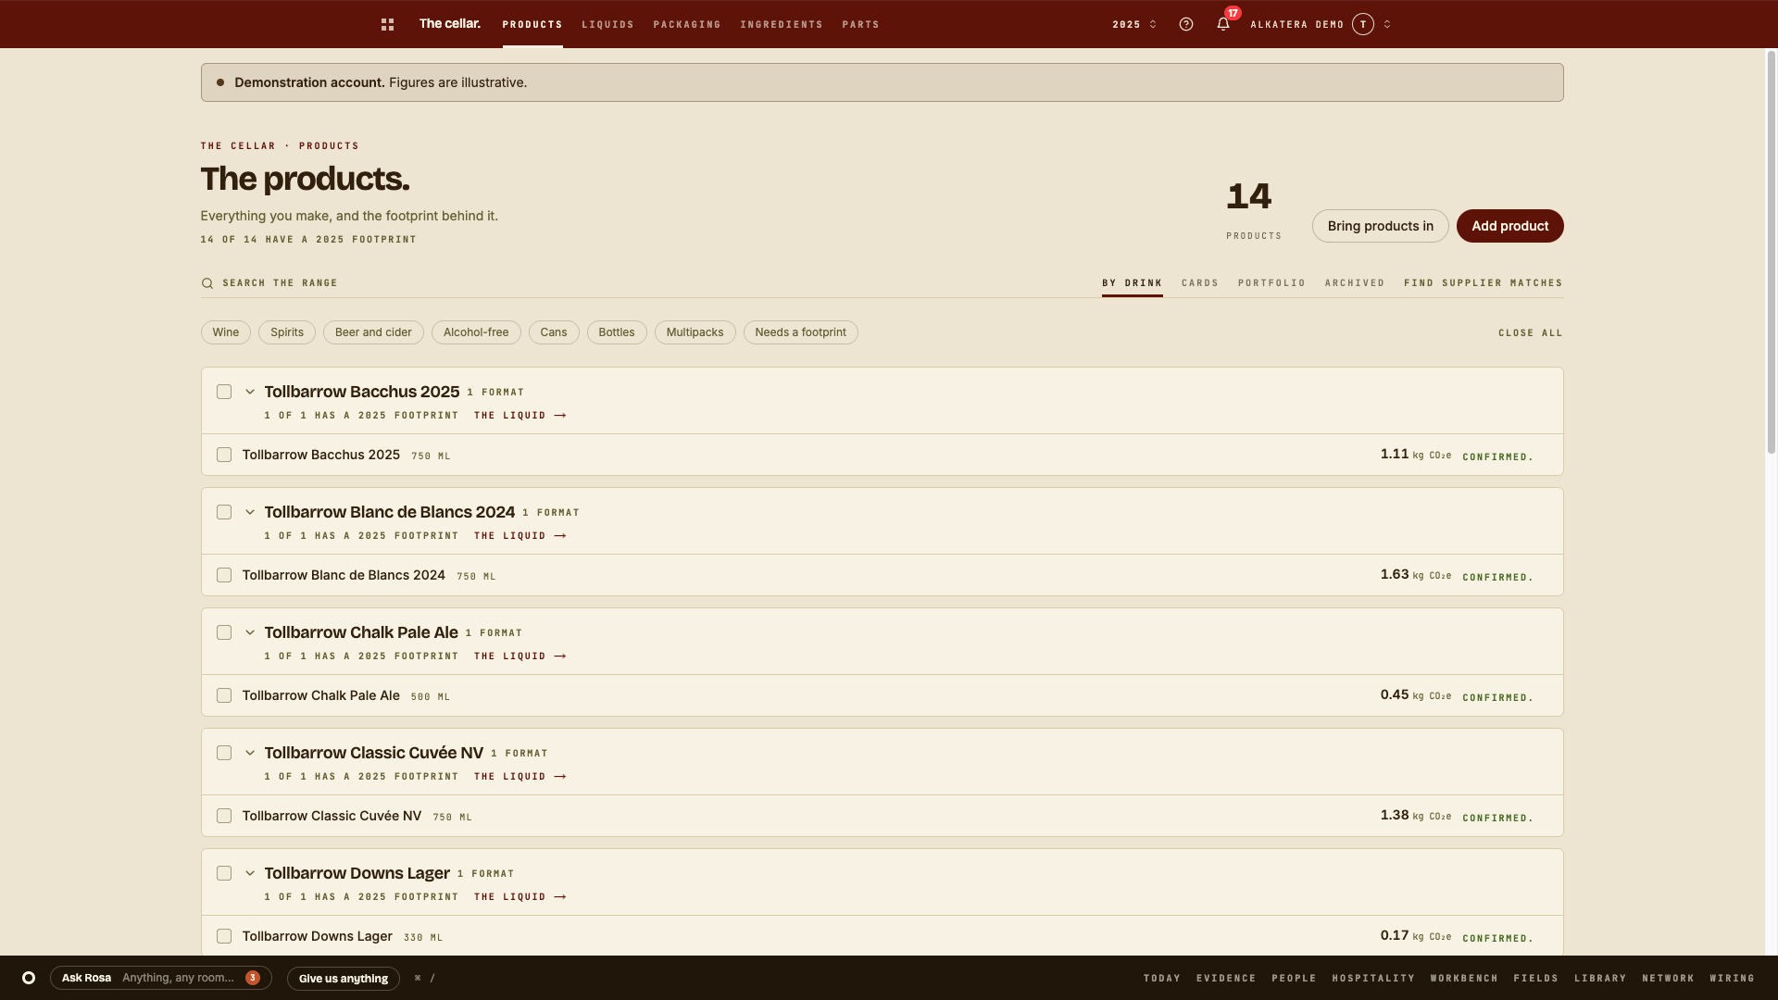Open the help question mark icon
The width and height of the screenshot is (1778, 1000).
click(1186, 24)
